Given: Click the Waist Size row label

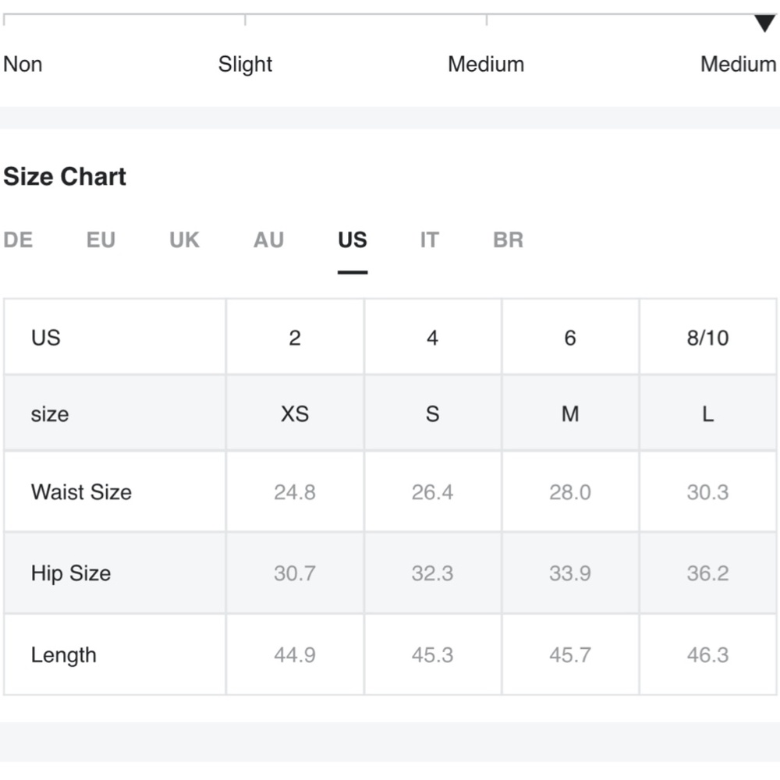Looking at the screenshot, I should [x=82, y=492].
